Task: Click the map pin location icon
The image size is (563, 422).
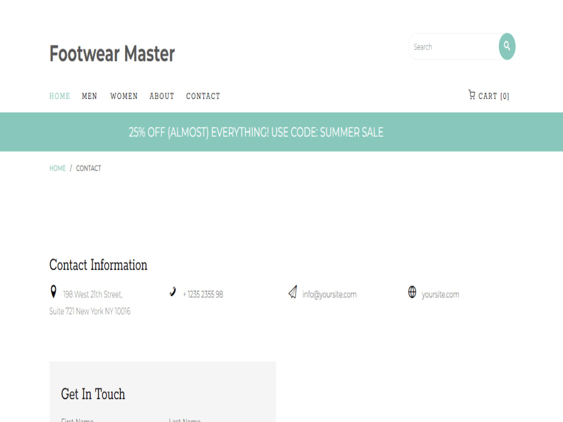Action: [53, 291]
